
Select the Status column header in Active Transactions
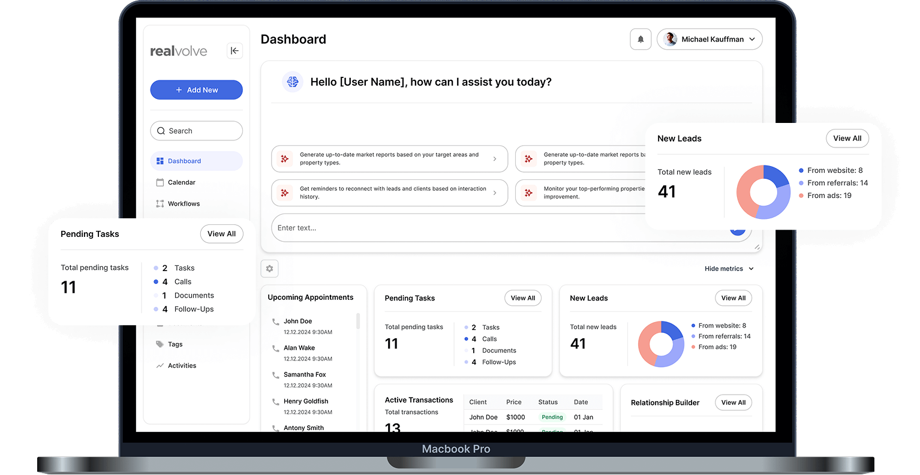(x=548, y=402)
